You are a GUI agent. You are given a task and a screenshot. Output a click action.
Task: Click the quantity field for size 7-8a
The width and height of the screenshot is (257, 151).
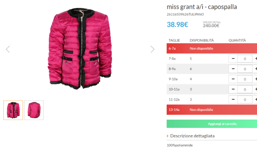[x=245, y=59]
